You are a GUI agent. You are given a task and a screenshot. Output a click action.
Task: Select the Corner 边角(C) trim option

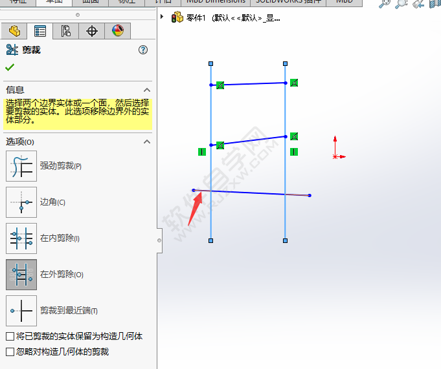[x=21, y=202]
